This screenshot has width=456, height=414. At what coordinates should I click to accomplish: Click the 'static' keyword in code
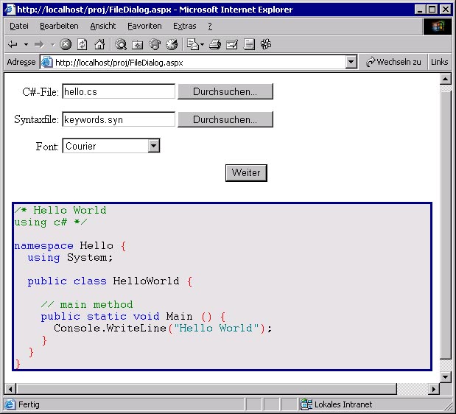[x=107, y=317]
